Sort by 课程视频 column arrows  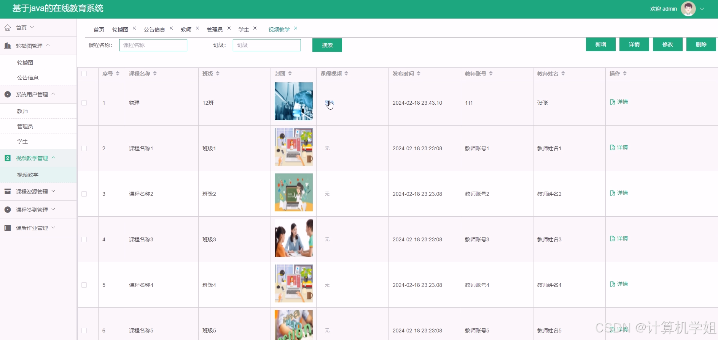pos(346,74)
